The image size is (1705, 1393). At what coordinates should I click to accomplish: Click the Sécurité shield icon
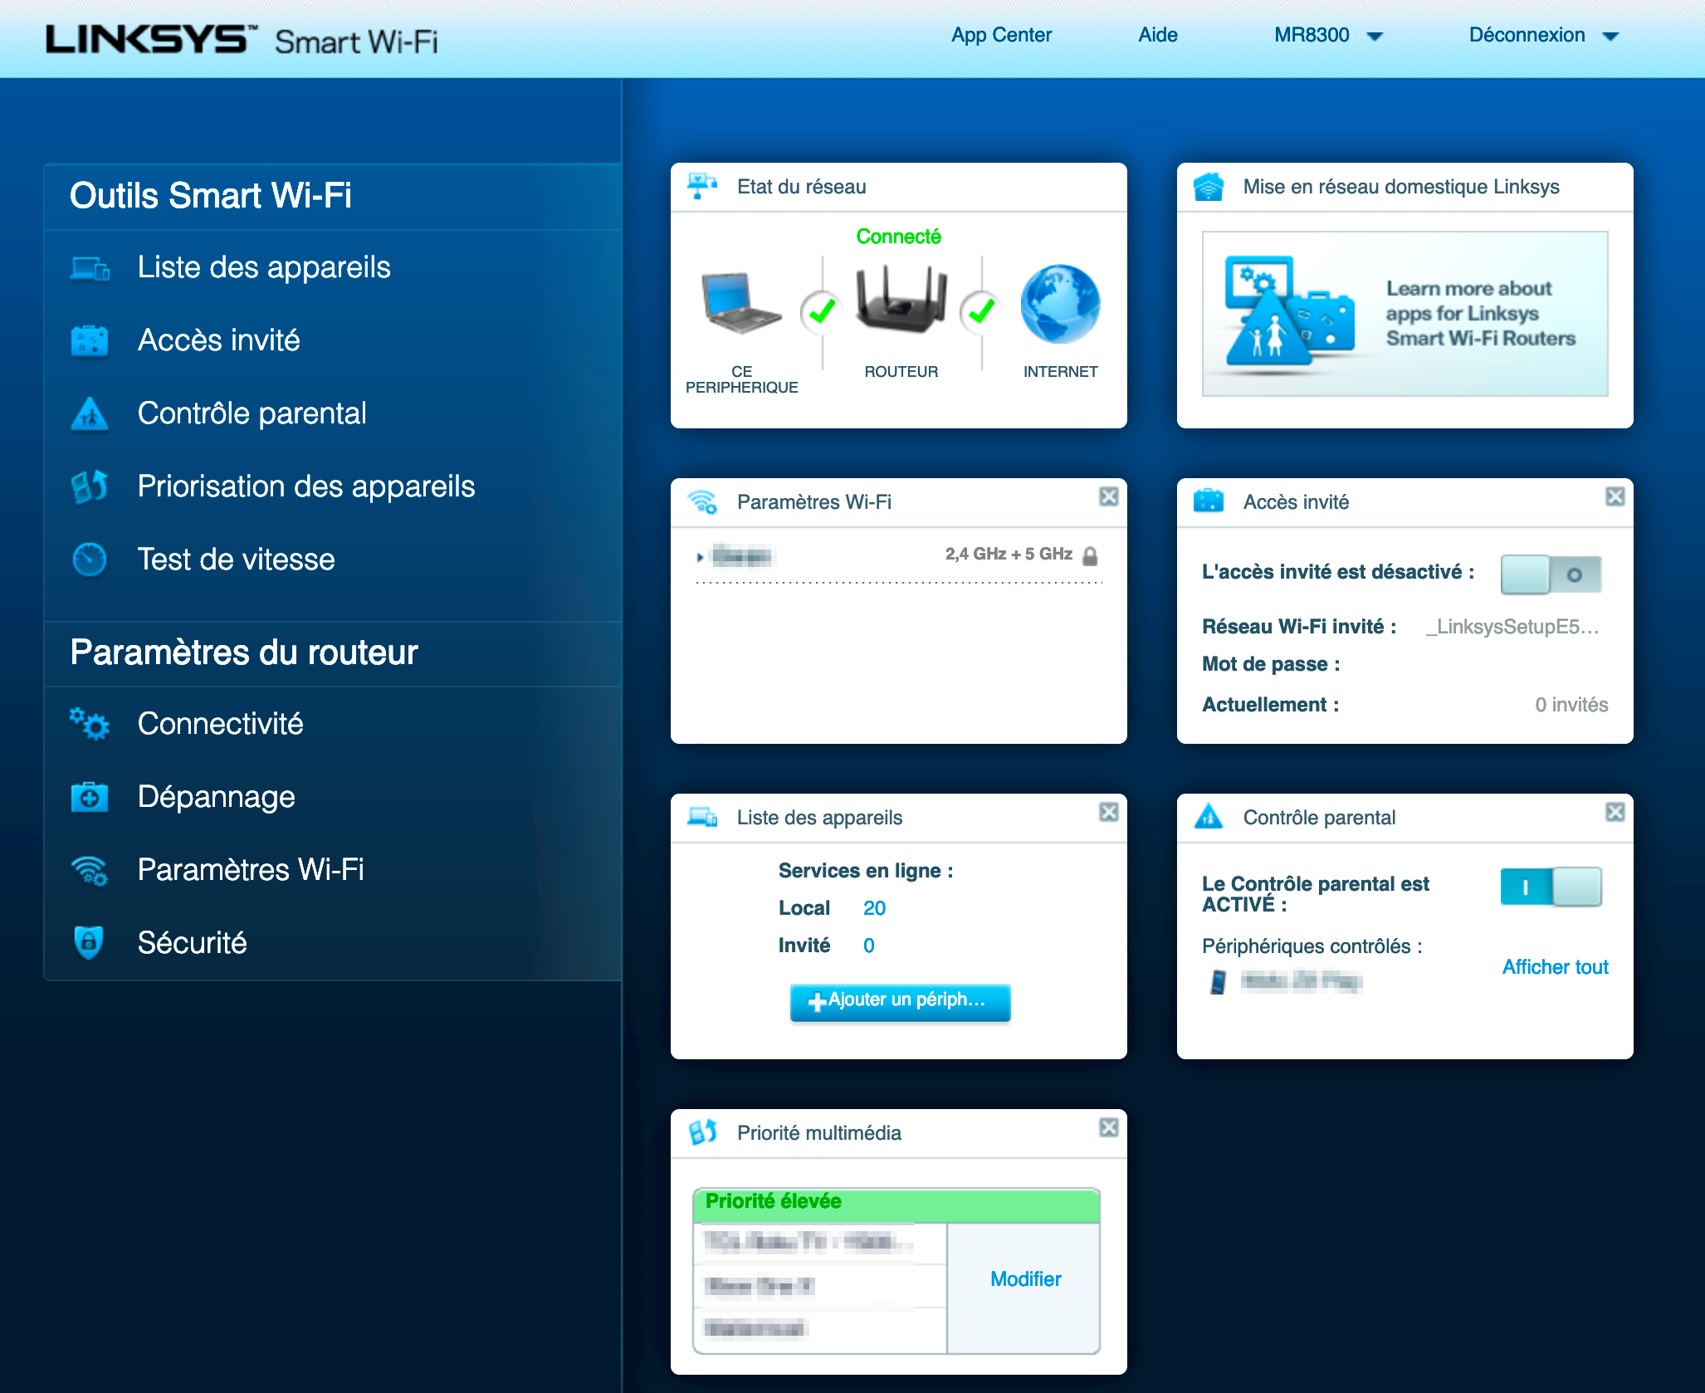point(90,943)
